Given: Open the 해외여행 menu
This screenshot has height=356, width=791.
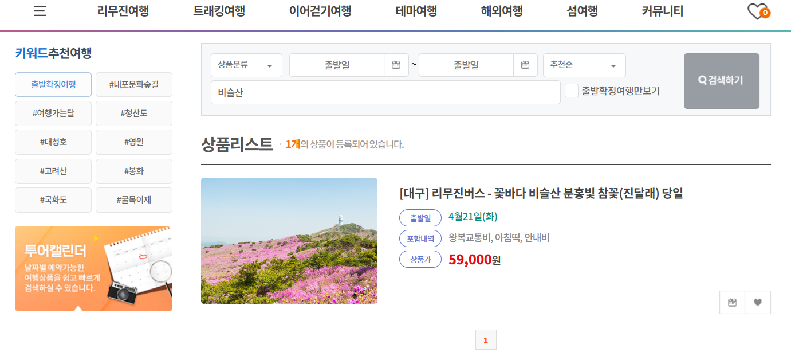Looking at the screenshot, I should point(501,10).
